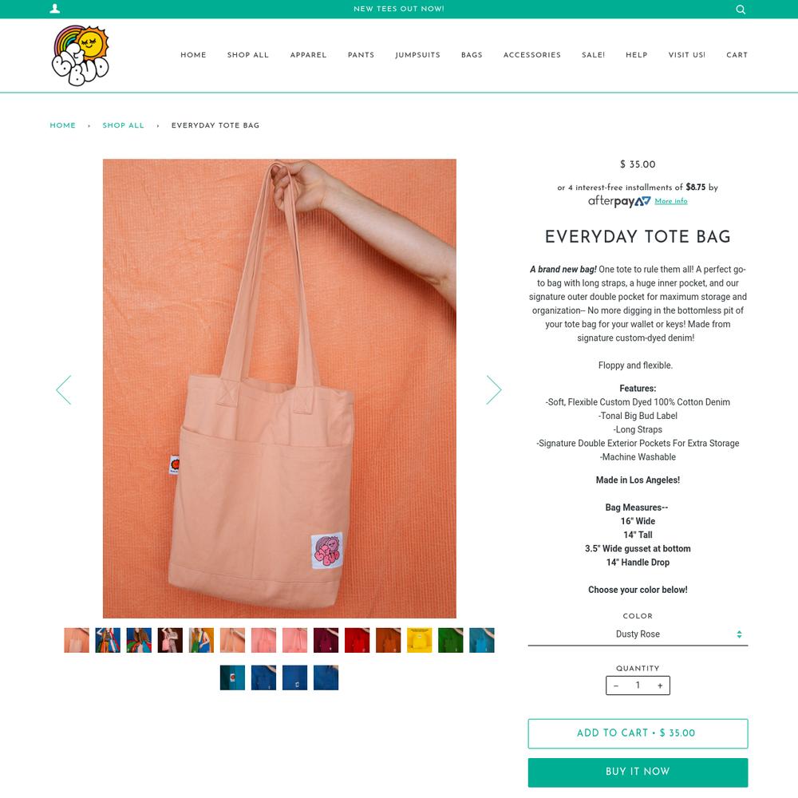The image size is (798, 798).
Task: Decrease quantity with the minus button
Action: coord(616,685)
